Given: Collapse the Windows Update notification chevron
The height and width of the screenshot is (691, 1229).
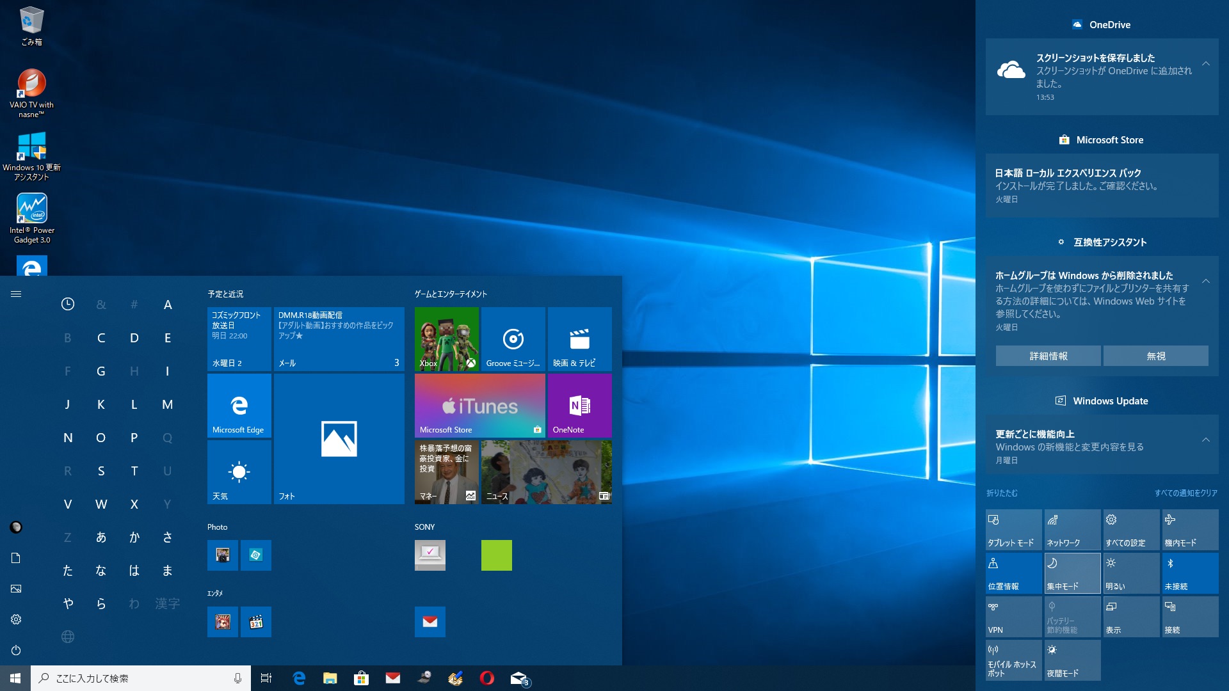Looking at the screenshot, I should point(1206,440).
